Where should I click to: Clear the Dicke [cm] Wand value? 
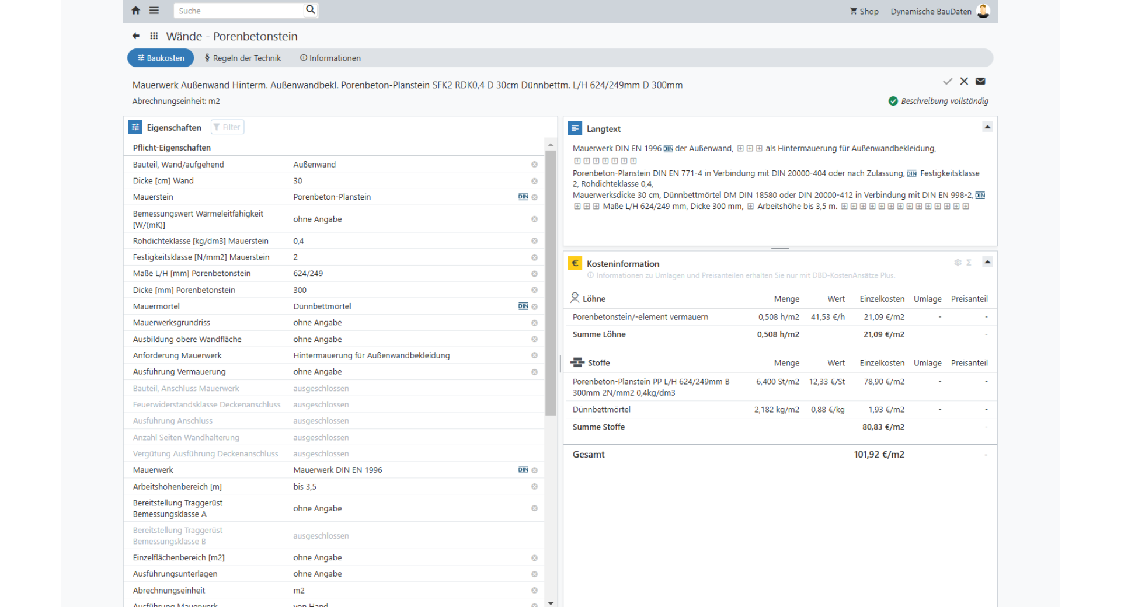[534, 181]
